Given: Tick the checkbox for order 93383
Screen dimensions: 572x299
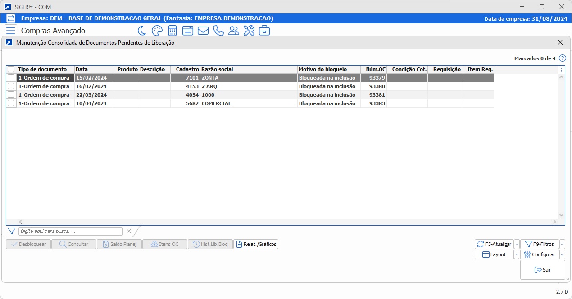Looking at the screenshot, I should point(11,103).
